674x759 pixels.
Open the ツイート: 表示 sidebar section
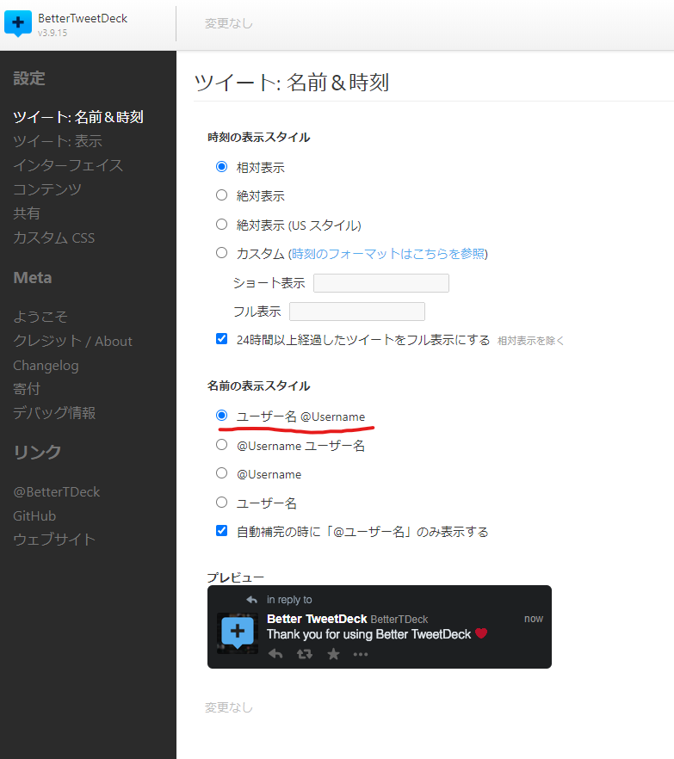pyautogui.click(x=58, y=141)
